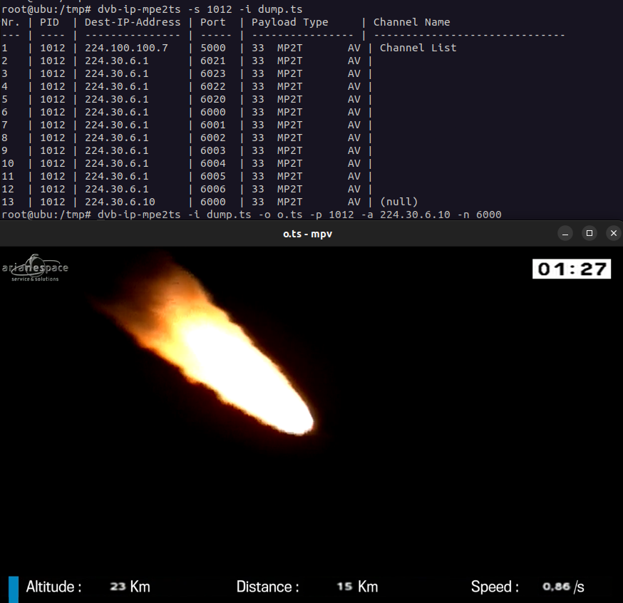Click the Altitude label in the telemetry bar
This screenshot has width=623, height=603.
pos(53,587)
